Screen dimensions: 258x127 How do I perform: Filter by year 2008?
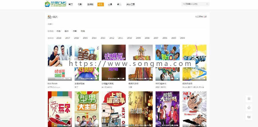coord(147,38)
